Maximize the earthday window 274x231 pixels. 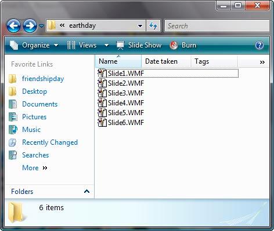(238, 6)
